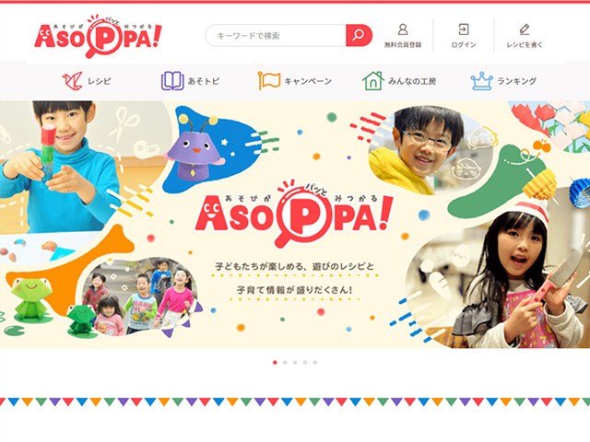Click the ランキング crown icon
Image resolution: width=590 pixels, height=442 pixels.
point(481,81)
